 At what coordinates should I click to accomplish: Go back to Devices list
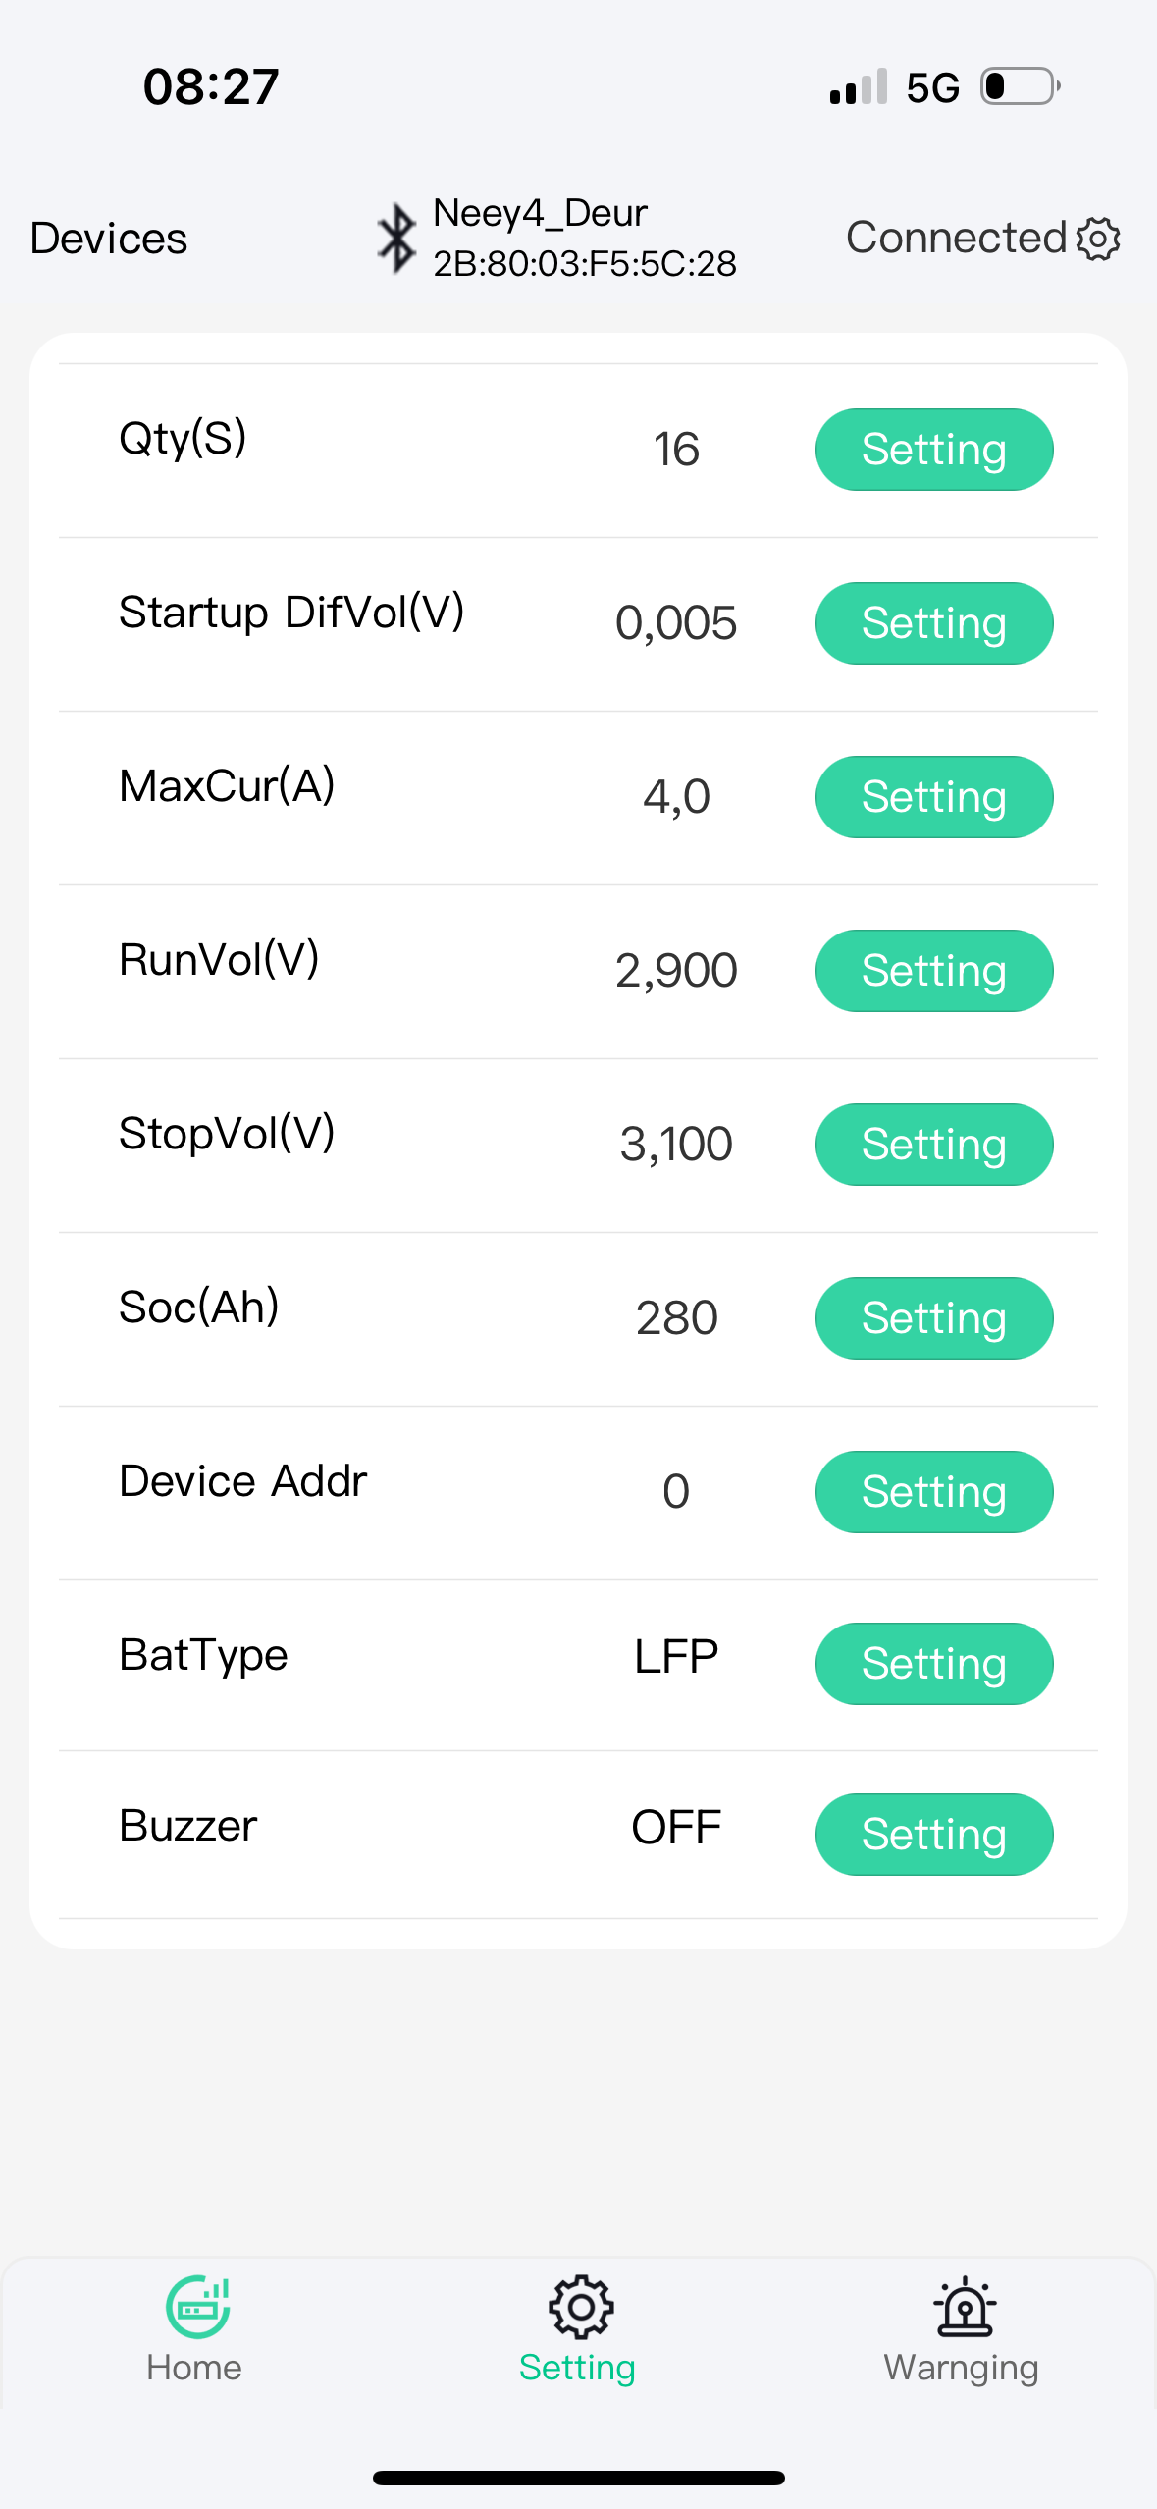(109, 239)
